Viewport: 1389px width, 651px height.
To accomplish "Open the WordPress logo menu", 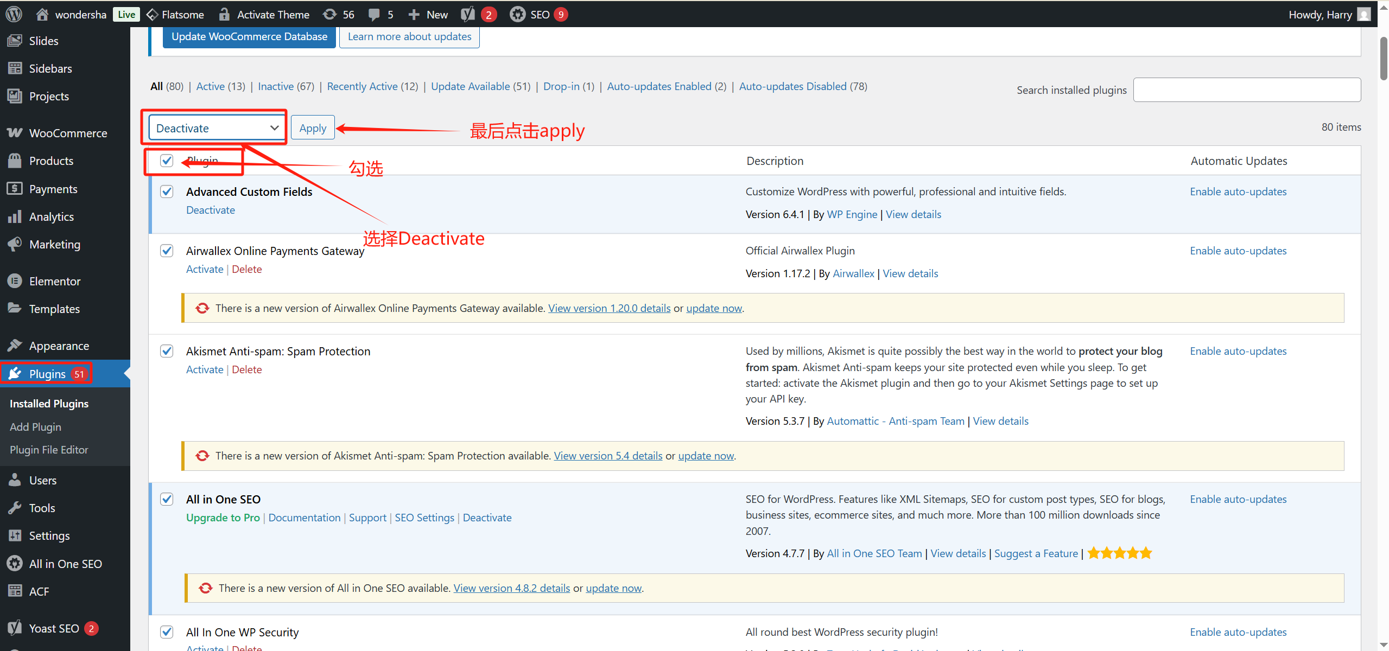I will 13,14.
